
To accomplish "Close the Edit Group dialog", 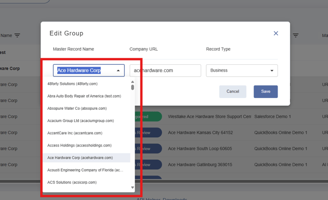I will (276, 33).
